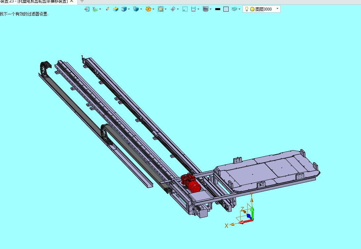Expand the sketch plane tool dropdown arrow
This screenshot has height=249, width=361.
pyautogui.click(x=100, y=9)
